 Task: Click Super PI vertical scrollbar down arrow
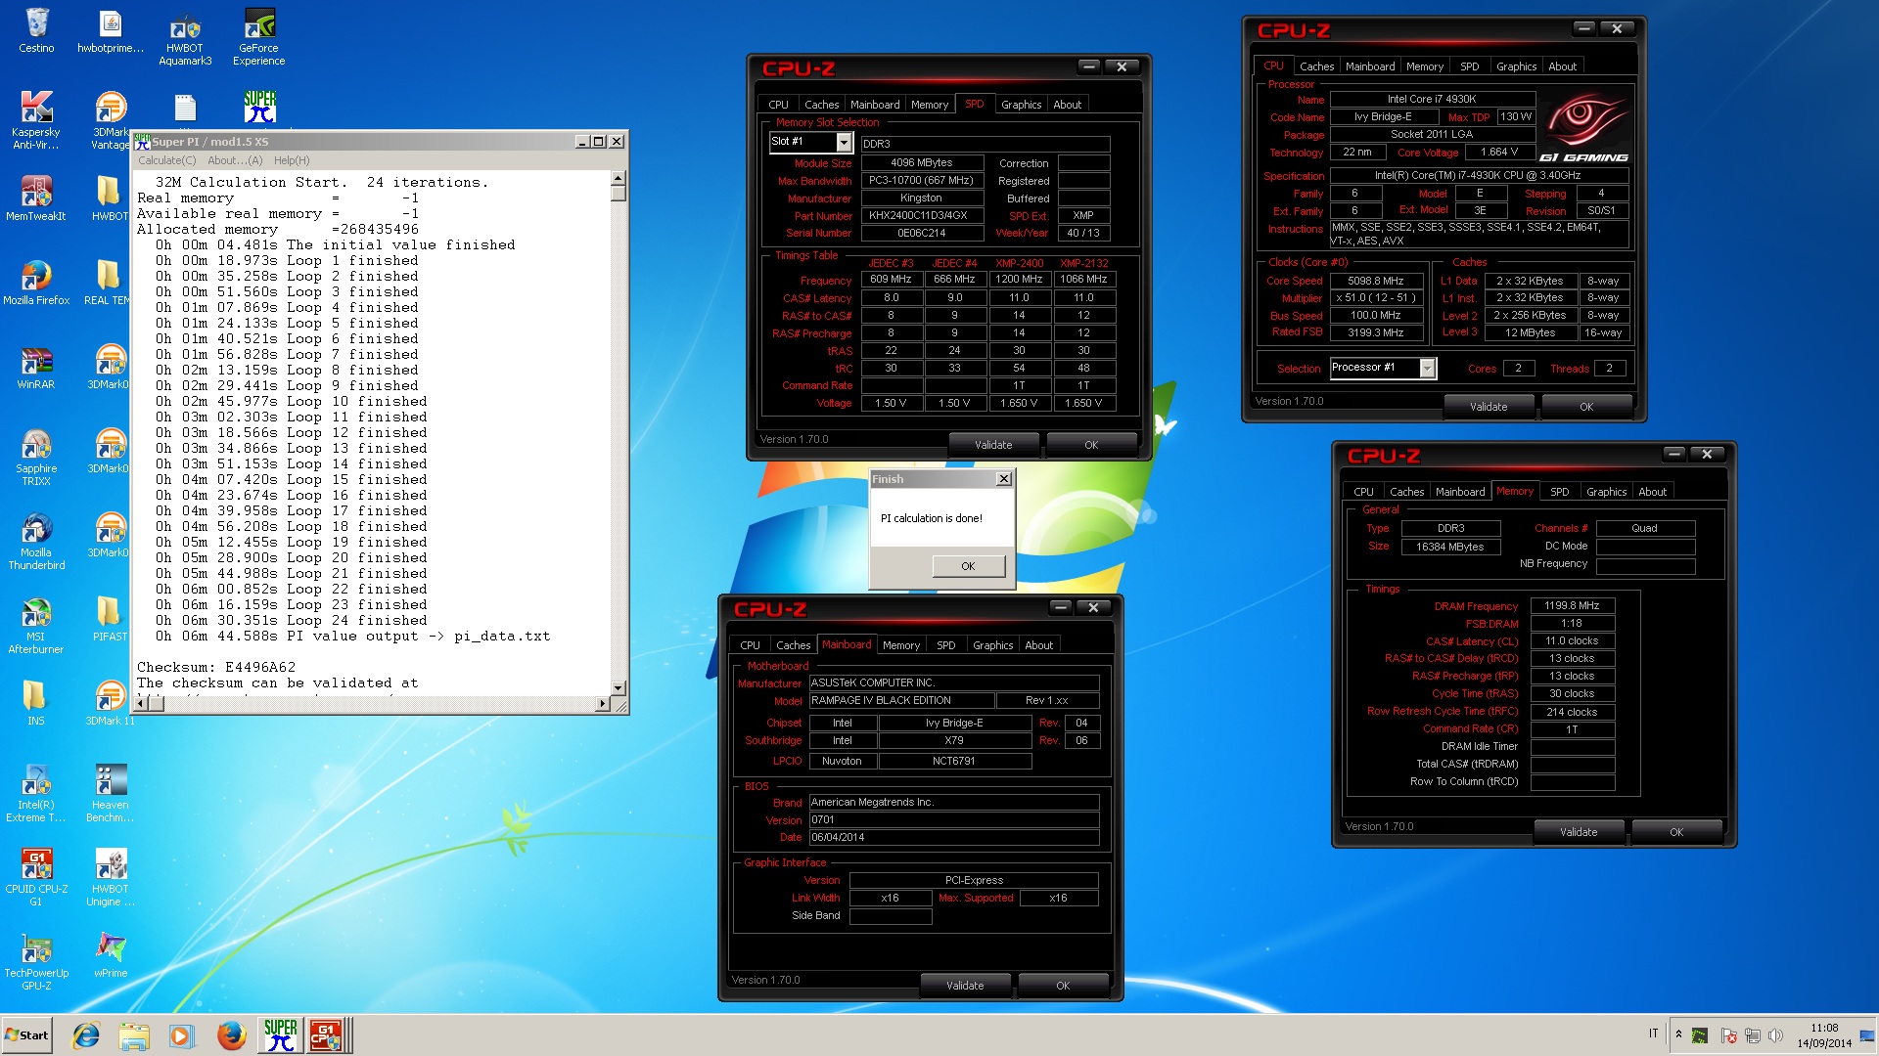[x=619, y=687]
